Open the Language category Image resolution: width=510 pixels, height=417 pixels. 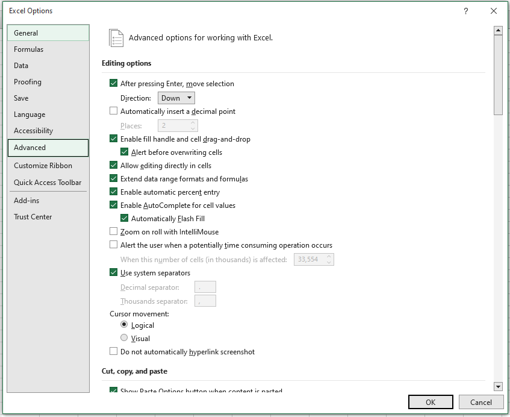[x=48, y=114]
